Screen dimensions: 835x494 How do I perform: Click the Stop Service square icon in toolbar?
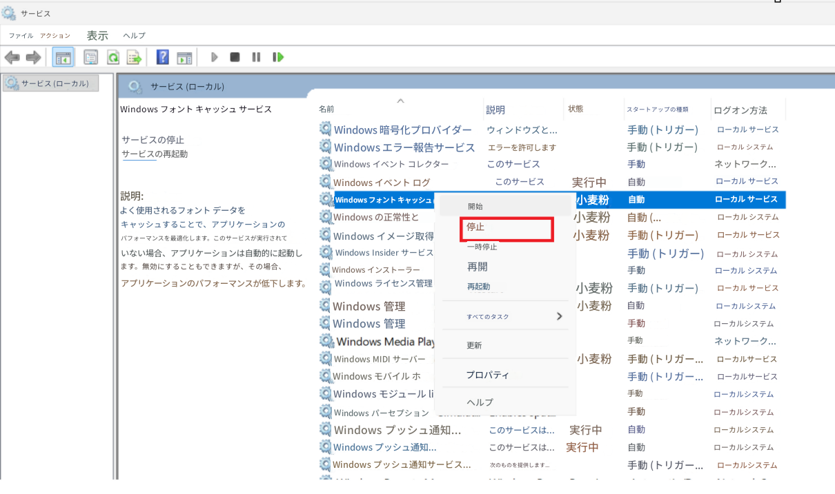click(x=235, y=57)
